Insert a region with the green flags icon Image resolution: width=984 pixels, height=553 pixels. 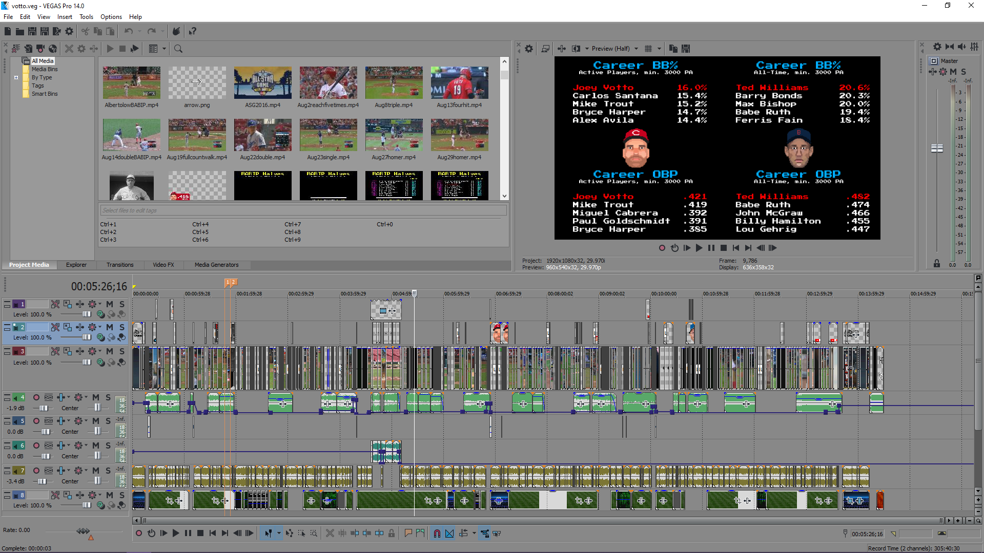[x=420, y=534]
